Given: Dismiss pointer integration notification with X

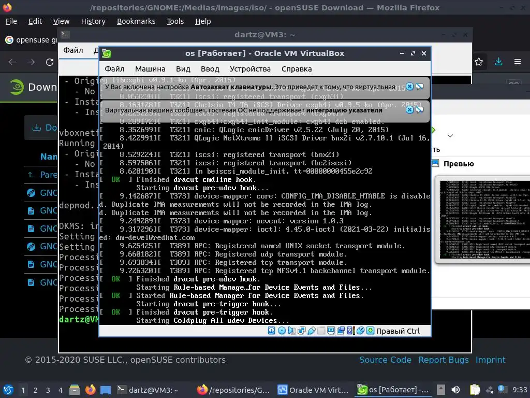Looking at the screenshot, I should pos(410,110).
